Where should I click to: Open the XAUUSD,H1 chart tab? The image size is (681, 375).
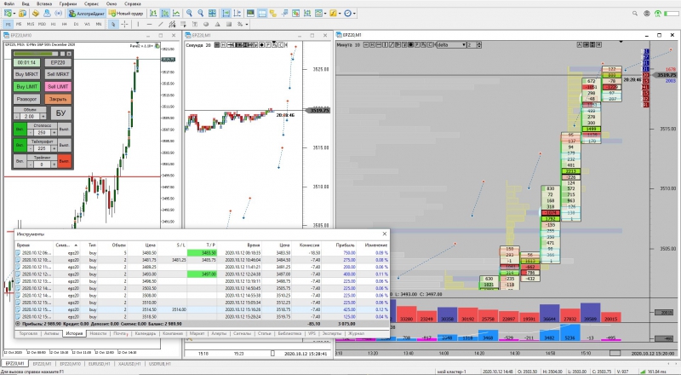pos(129,364)
